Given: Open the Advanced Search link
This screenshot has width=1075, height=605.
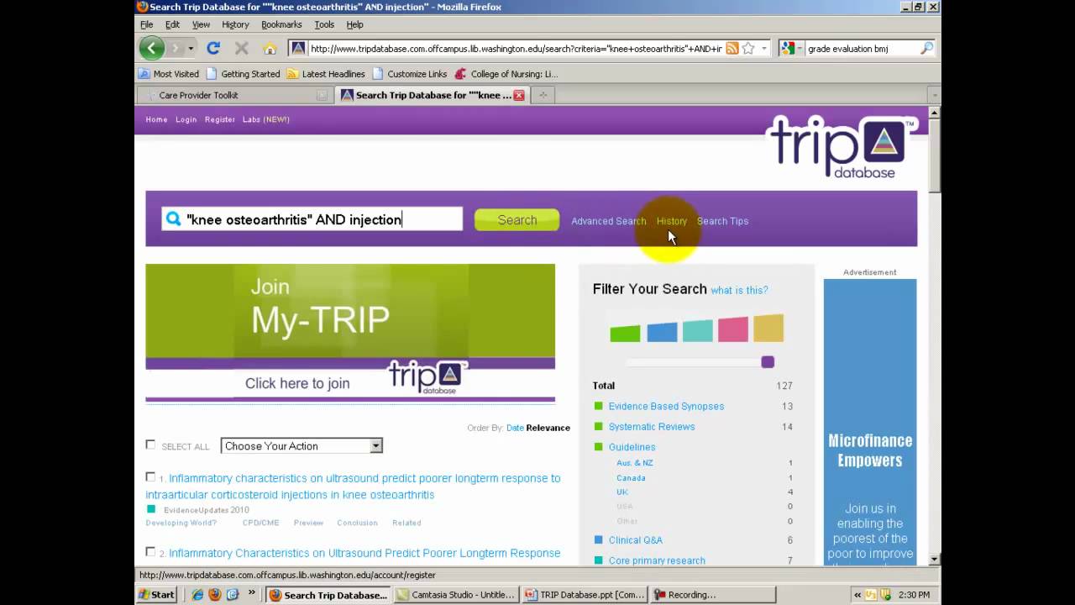Looking at the screenshot, I should pyautogui.click(x=608, y=221).
